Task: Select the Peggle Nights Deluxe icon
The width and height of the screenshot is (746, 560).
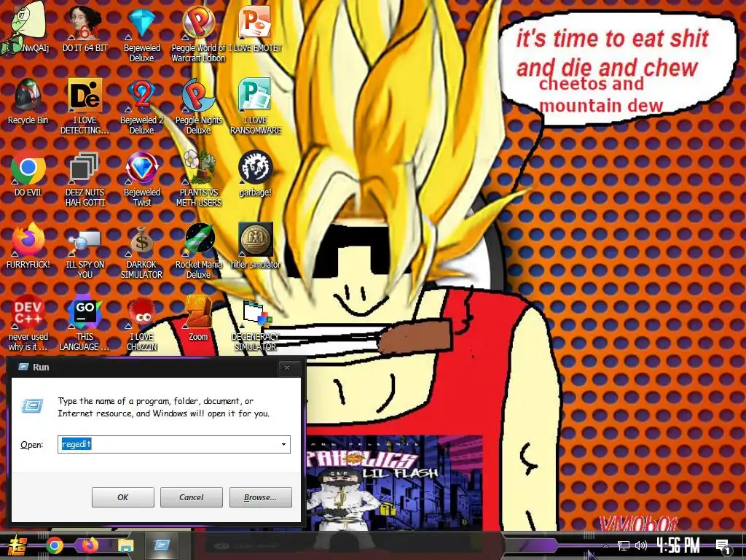Action: click(198, 106)
